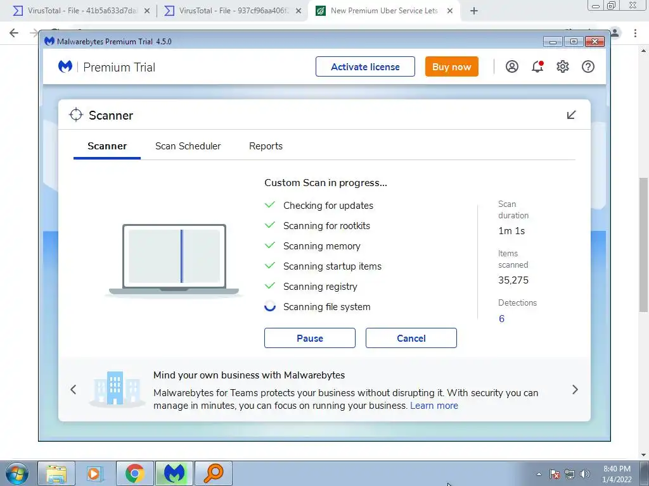Show the next promo with right chevron

pos(575,389)
